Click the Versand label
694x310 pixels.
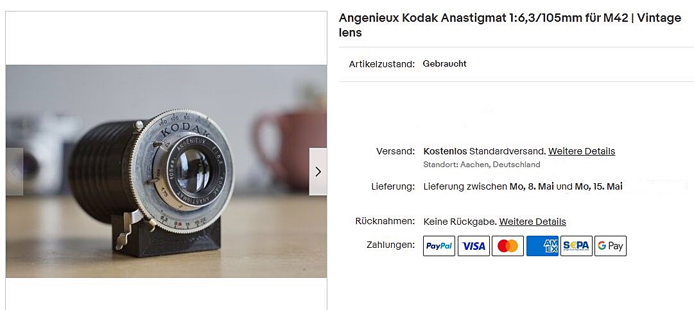pyautogui.click(x=395, y=151)
